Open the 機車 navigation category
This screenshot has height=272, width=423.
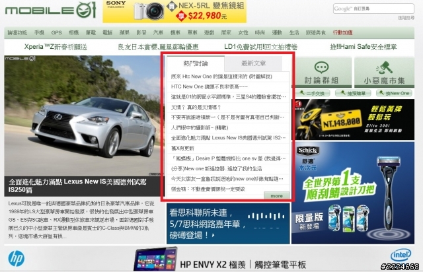[175, 32]
